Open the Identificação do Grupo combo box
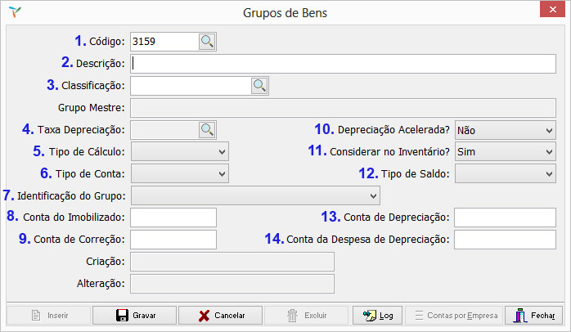 pos(255,196)
